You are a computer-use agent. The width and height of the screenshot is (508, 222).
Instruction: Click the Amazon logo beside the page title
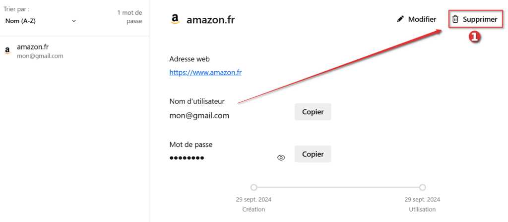point(175,19)
